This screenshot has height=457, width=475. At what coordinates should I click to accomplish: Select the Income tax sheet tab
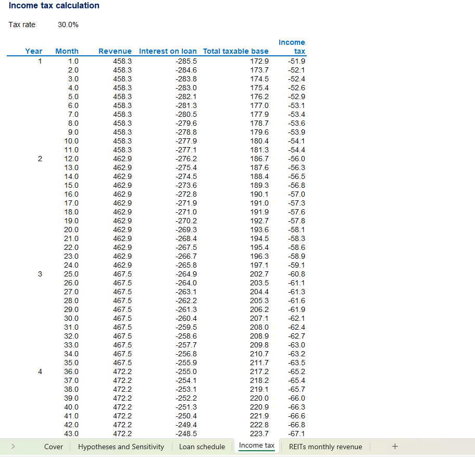[256, 446]
